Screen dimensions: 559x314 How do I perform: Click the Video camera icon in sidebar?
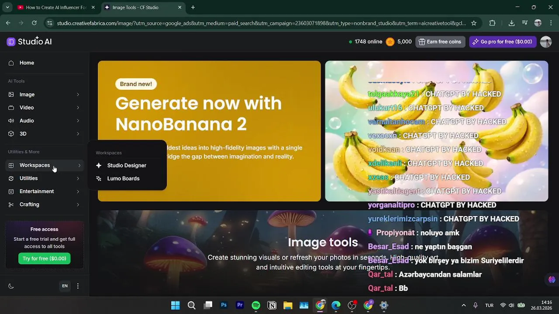click(x=11, y=108)
